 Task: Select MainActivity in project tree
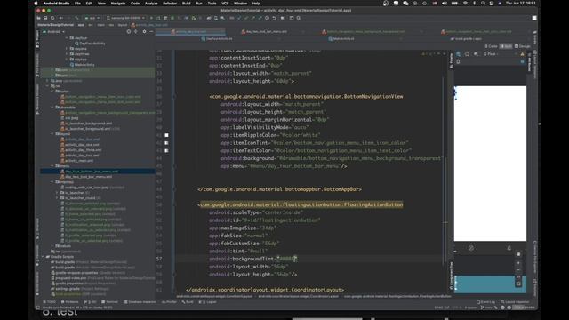(82, 65)
